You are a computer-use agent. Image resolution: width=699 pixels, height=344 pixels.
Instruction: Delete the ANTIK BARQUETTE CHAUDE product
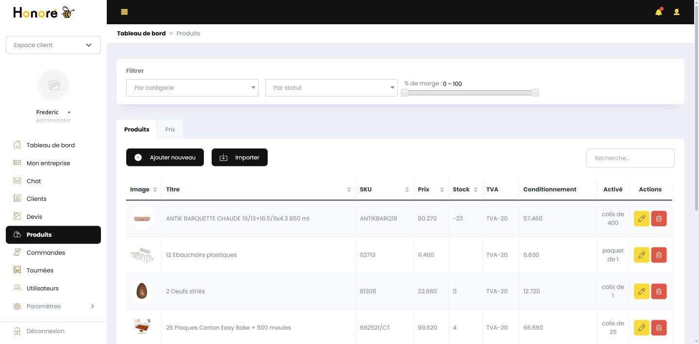coord(659,218)
